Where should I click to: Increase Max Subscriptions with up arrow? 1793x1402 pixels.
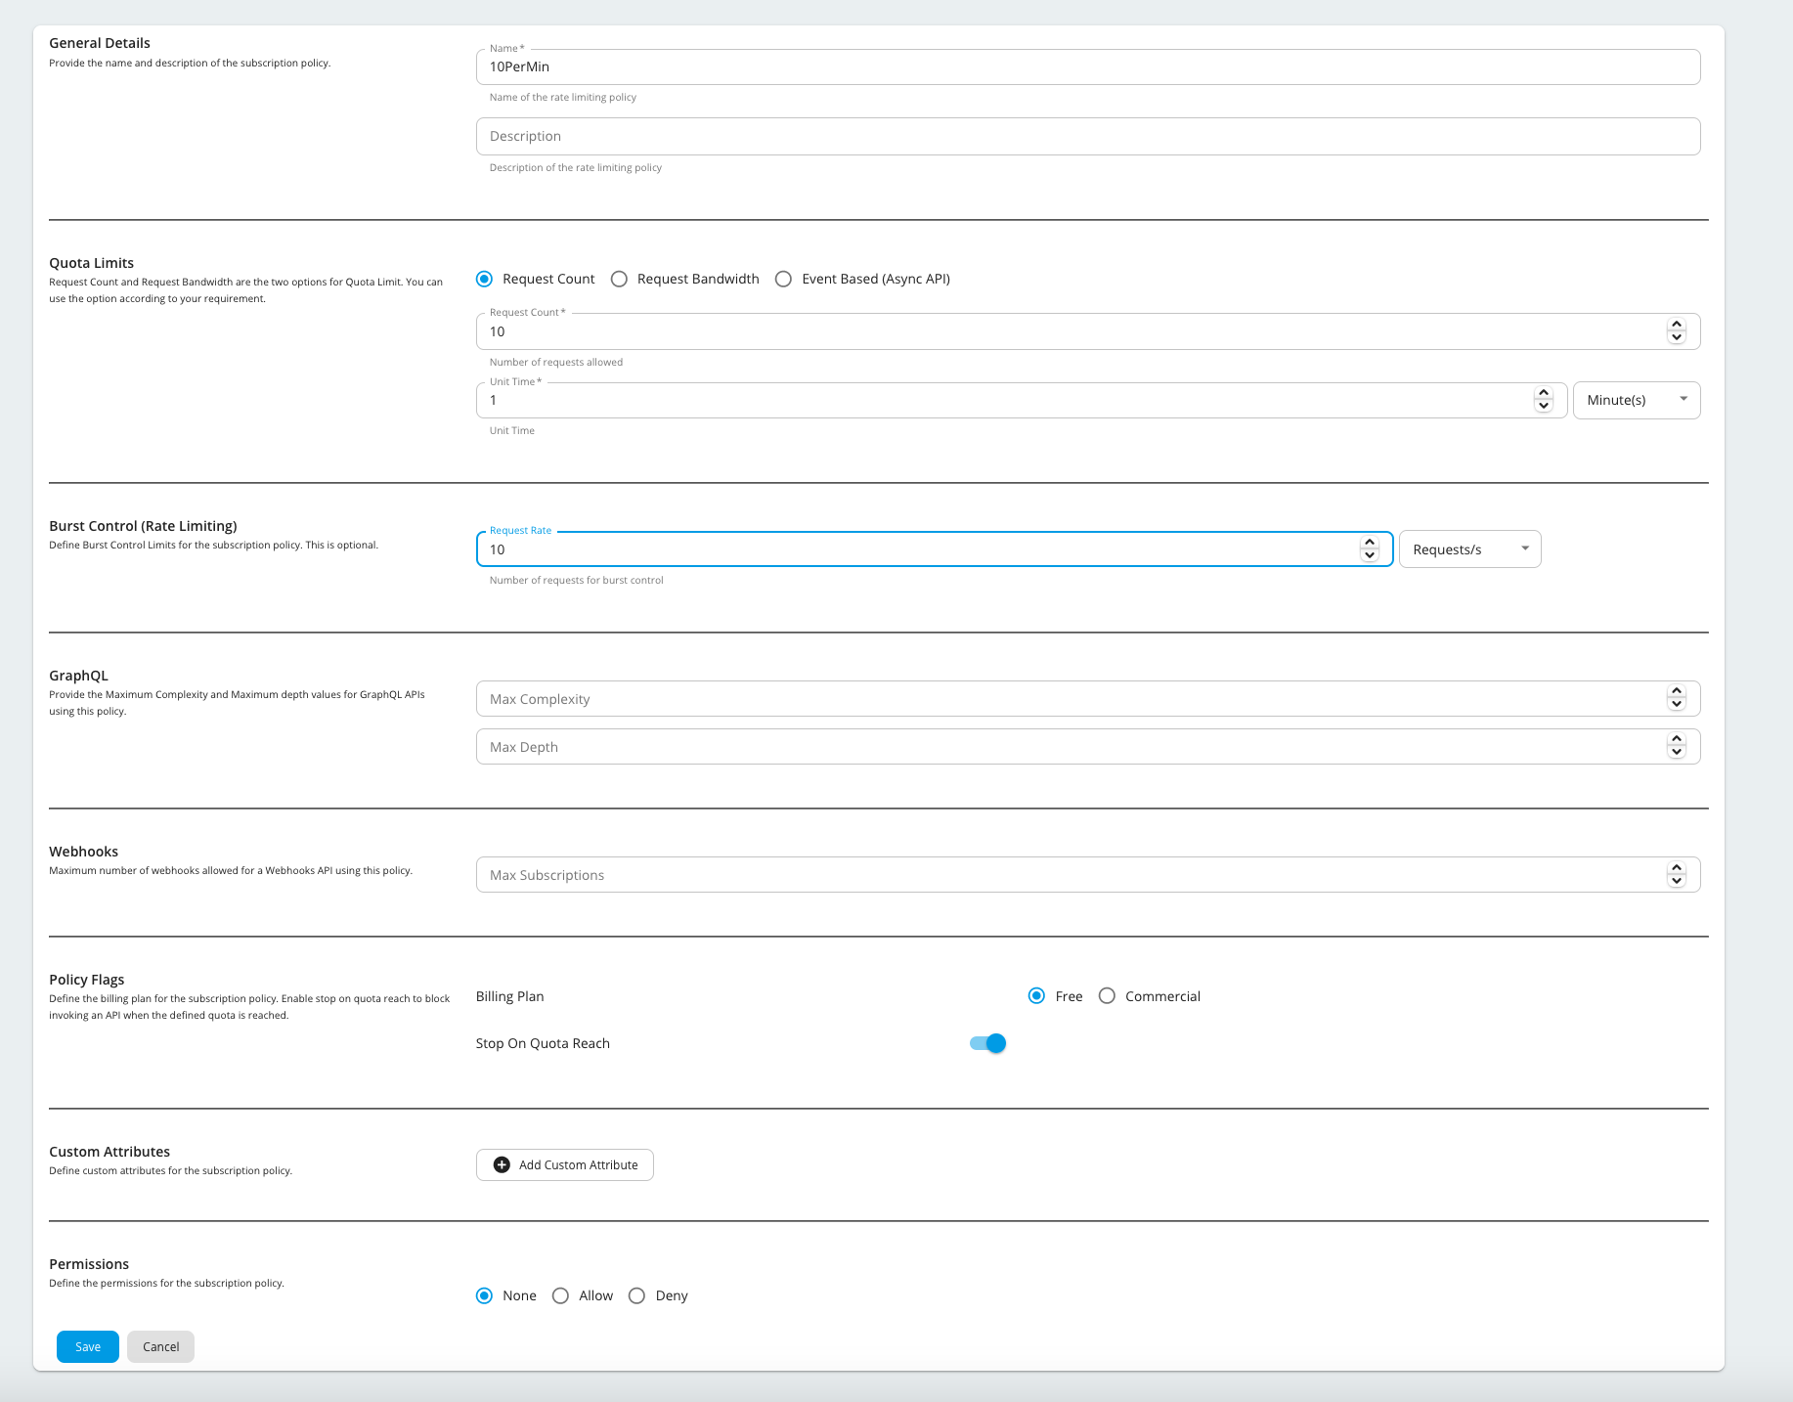pos(1677,868)
